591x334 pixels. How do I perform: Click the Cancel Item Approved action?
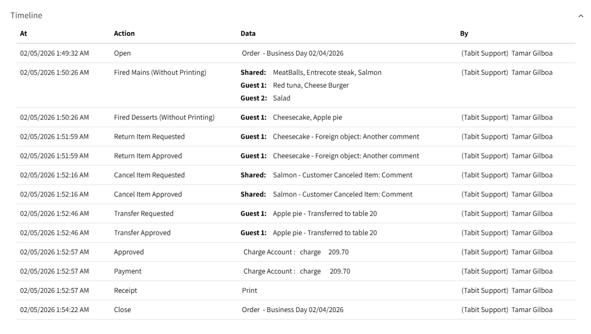click(x=148, y=194)
